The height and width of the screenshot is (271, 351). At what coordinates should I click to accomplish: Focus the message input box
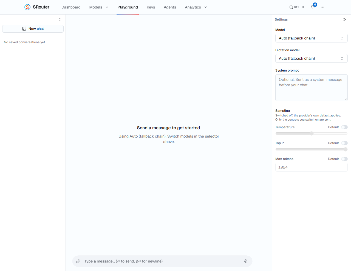click(162, 261)
